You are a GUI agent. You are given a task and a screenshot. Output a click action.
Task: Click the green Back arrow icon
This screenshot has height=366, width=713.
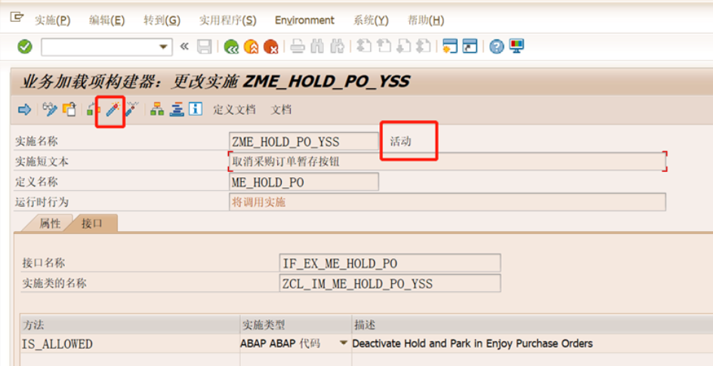pyautogui.click(x=231, y=46)
